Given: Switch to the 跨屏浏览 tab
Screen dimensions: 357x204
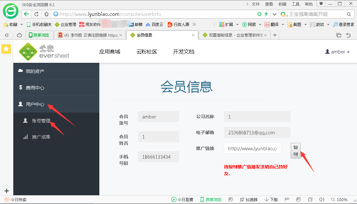Looking at the screenshot, I should (39, 35).
